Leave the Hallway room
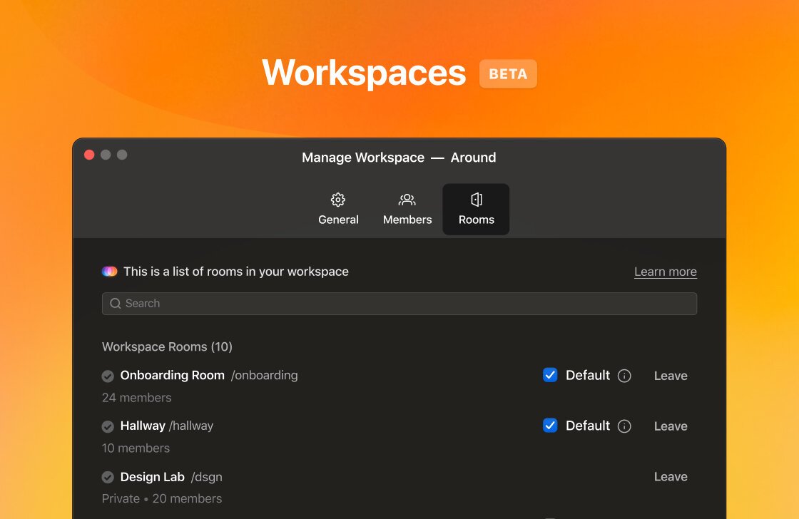799x519 pixels. point(671,426)
